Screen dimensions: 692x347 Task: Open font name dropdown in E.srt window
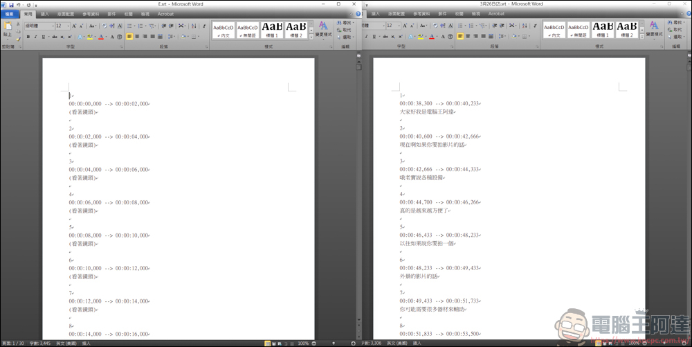tap(53, 26)
